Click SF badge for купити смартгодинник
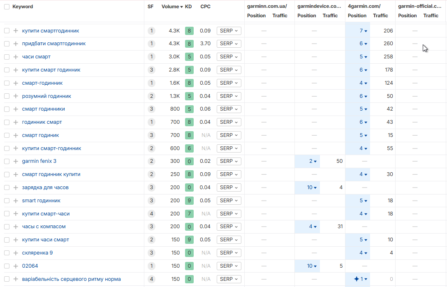The image size is (447, 287). (151, 31)
